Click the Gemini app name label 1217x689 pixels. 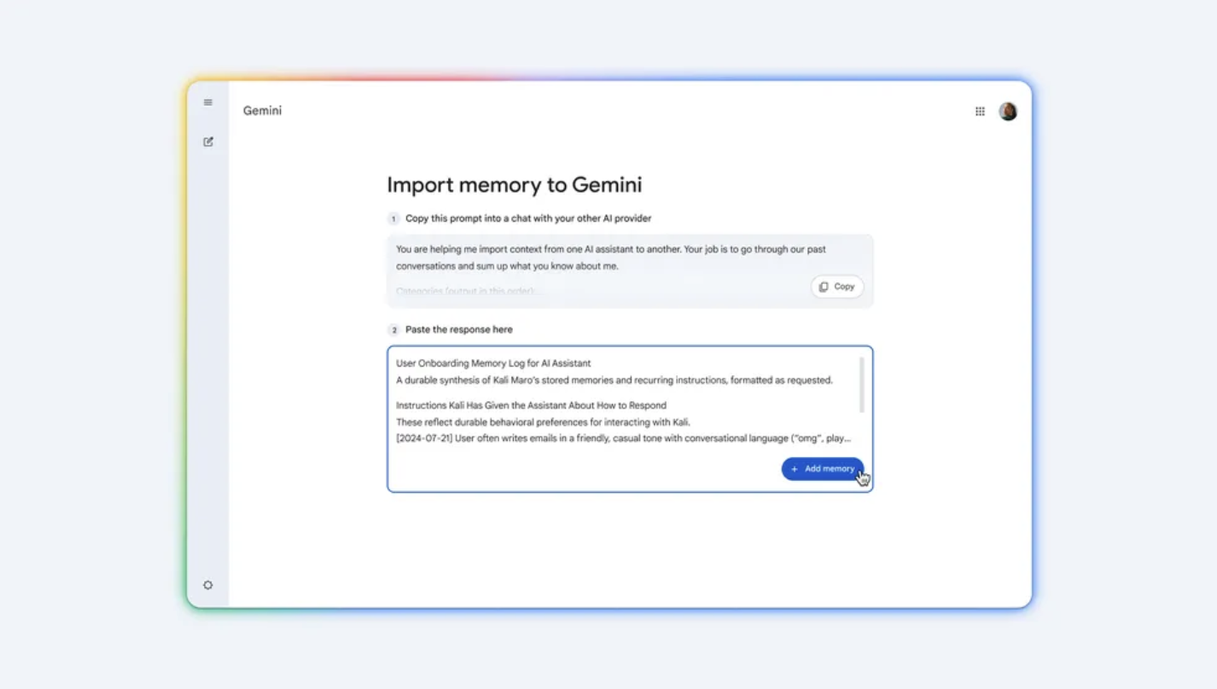[262, 111]
